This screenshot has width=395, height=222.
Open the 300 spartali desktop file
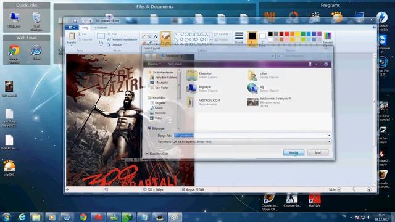(9, 89)
